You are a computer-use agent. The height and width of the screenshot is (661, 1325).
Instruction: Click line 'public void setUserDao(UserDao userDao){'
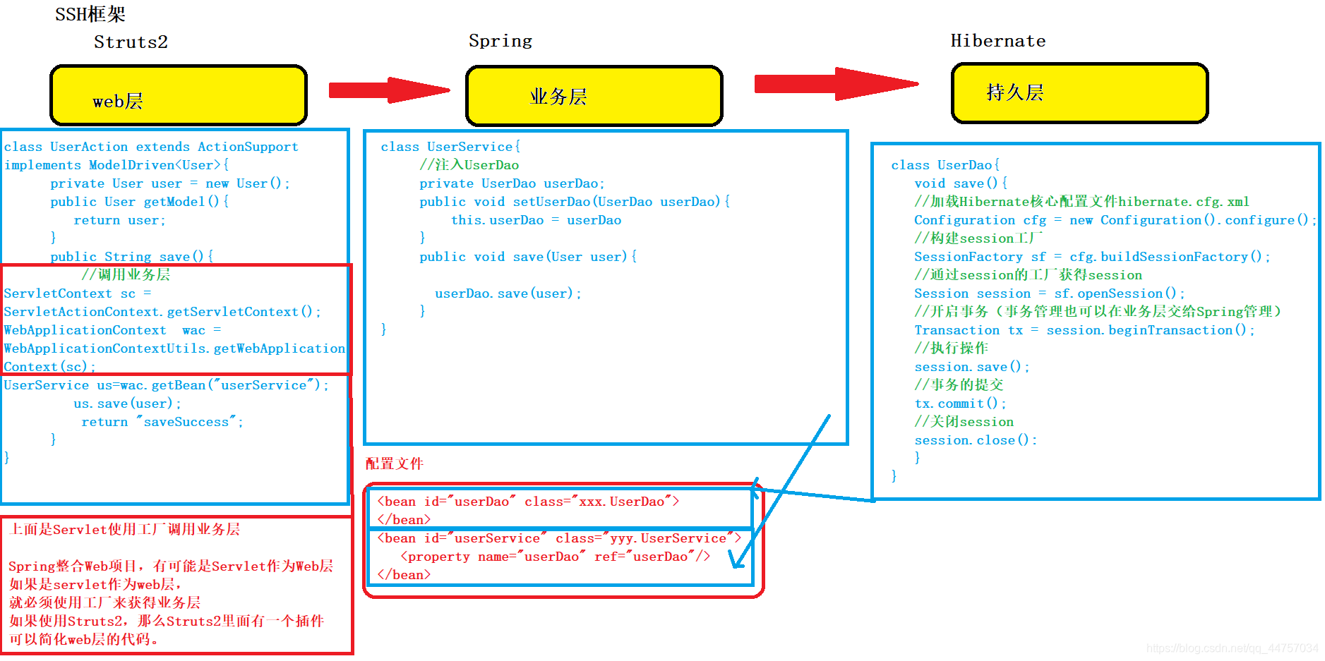pos(575,202)
